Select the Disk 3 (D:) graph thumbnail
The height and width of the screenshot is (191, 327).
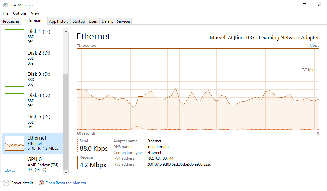coord(15,79)
